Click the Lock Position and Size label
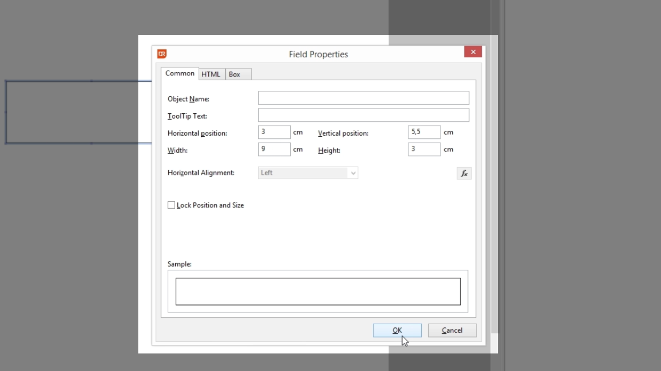 [210, 205]
